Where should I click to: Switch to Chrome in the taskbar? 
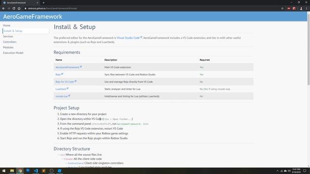tap(20, 171)
